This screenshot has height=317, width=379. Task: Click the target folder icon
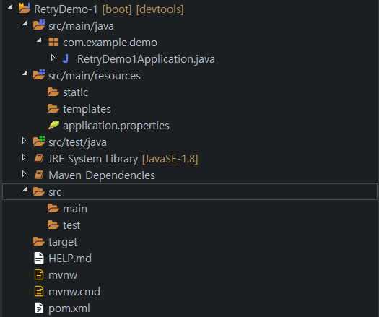(x=39, y=242)
